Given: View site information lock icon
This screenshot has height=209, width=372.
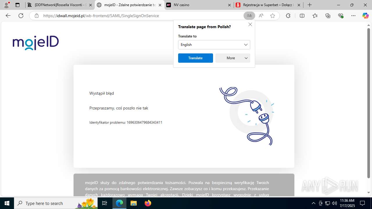Looking at the screenshot, I should [x=37, y=16].
